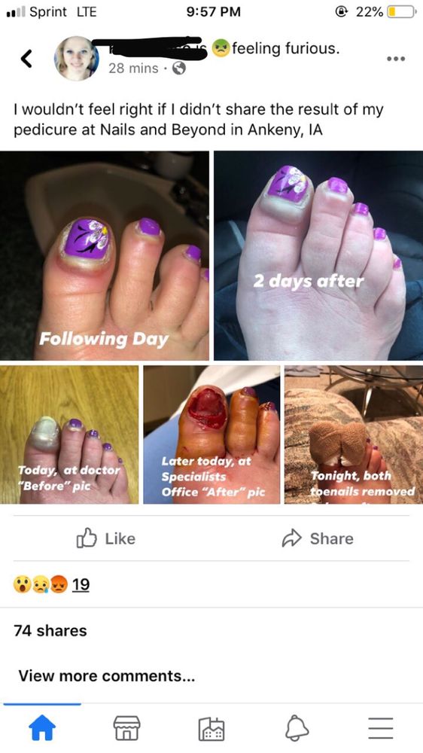
Task: Tap the public globe privacy icon
Action: tap(178, 69)
